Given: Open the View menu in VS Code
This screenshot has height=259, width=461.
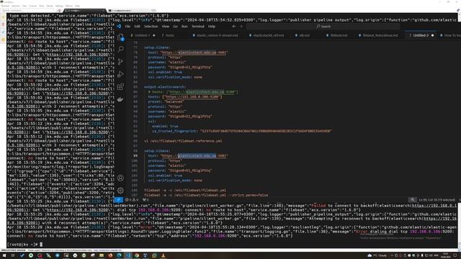Looking at the screenshot, I should pos(166,27).
